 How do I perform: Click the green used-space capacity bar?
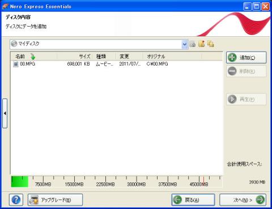click(20, 181)
